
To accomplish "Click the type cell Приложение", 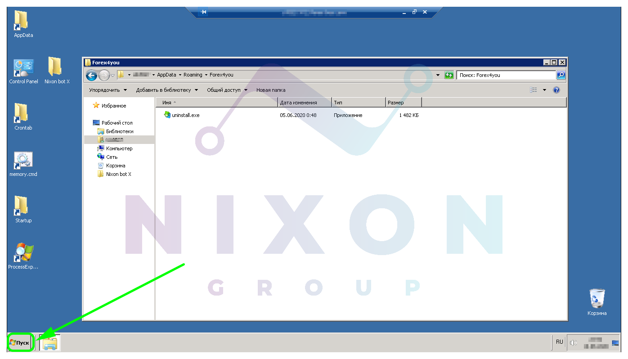I will (348, 115).
